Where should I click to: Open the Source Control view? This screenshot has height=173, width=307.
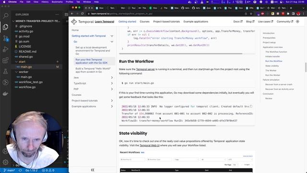[x=5, y=38]
